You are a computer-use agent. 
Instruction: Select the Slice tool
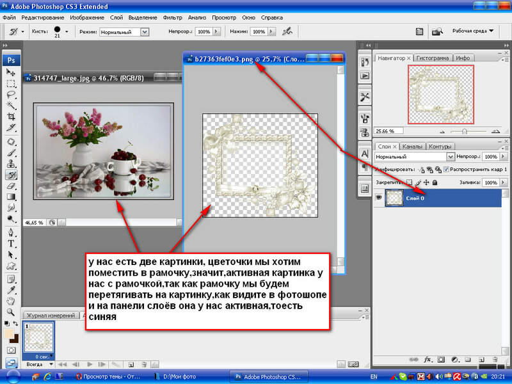coord(11,127)
